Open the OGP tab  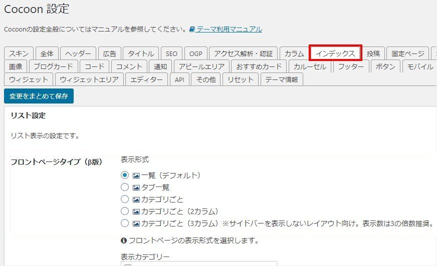(195, 53)
